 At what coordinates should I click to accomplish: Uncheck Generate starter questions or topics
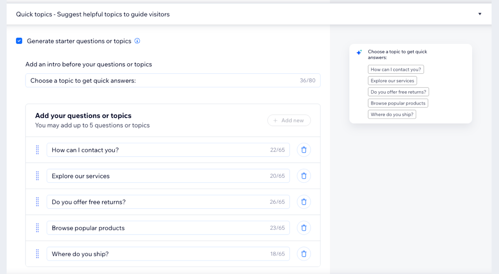coord(19,41)
